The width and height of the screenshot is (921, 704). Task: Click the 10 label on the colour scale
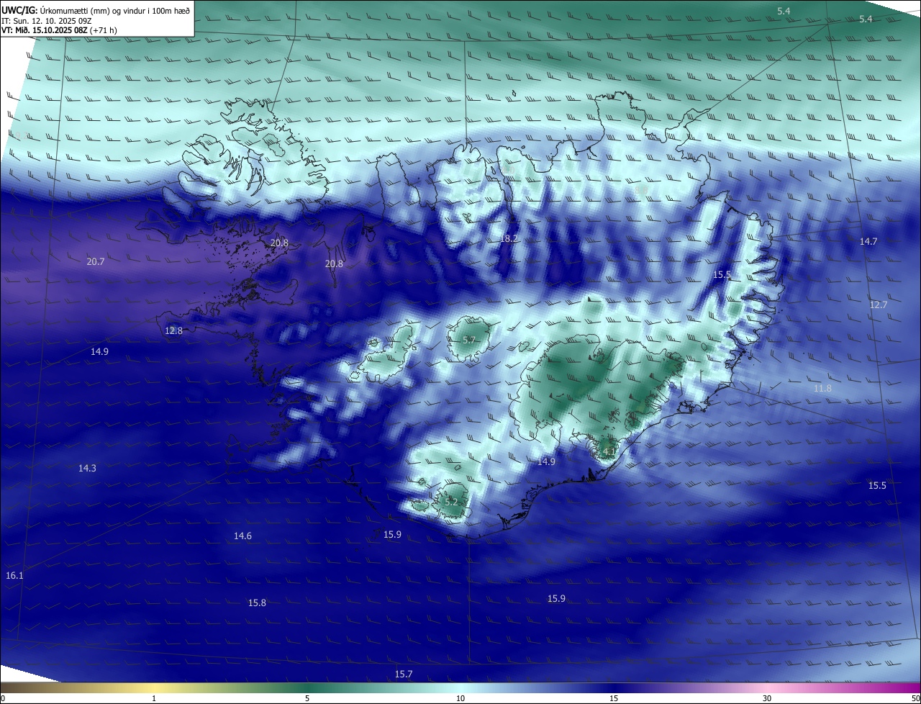460,698
